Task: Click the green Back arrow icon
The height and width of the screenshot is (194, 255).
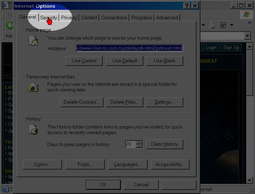Action: (x=9, y=25)
